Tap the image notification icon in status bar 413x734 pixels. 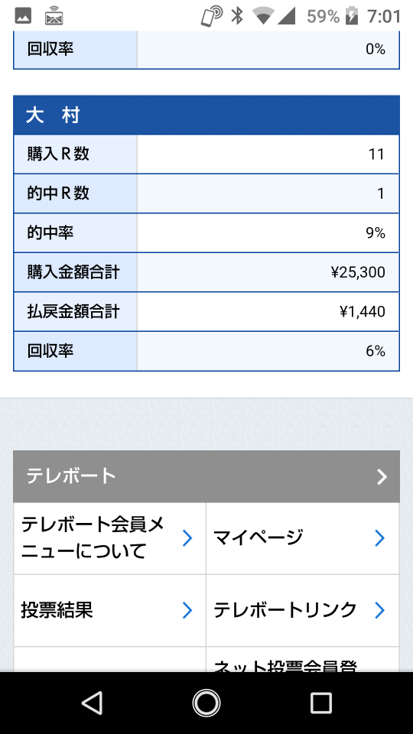click(x=23, y=16)
